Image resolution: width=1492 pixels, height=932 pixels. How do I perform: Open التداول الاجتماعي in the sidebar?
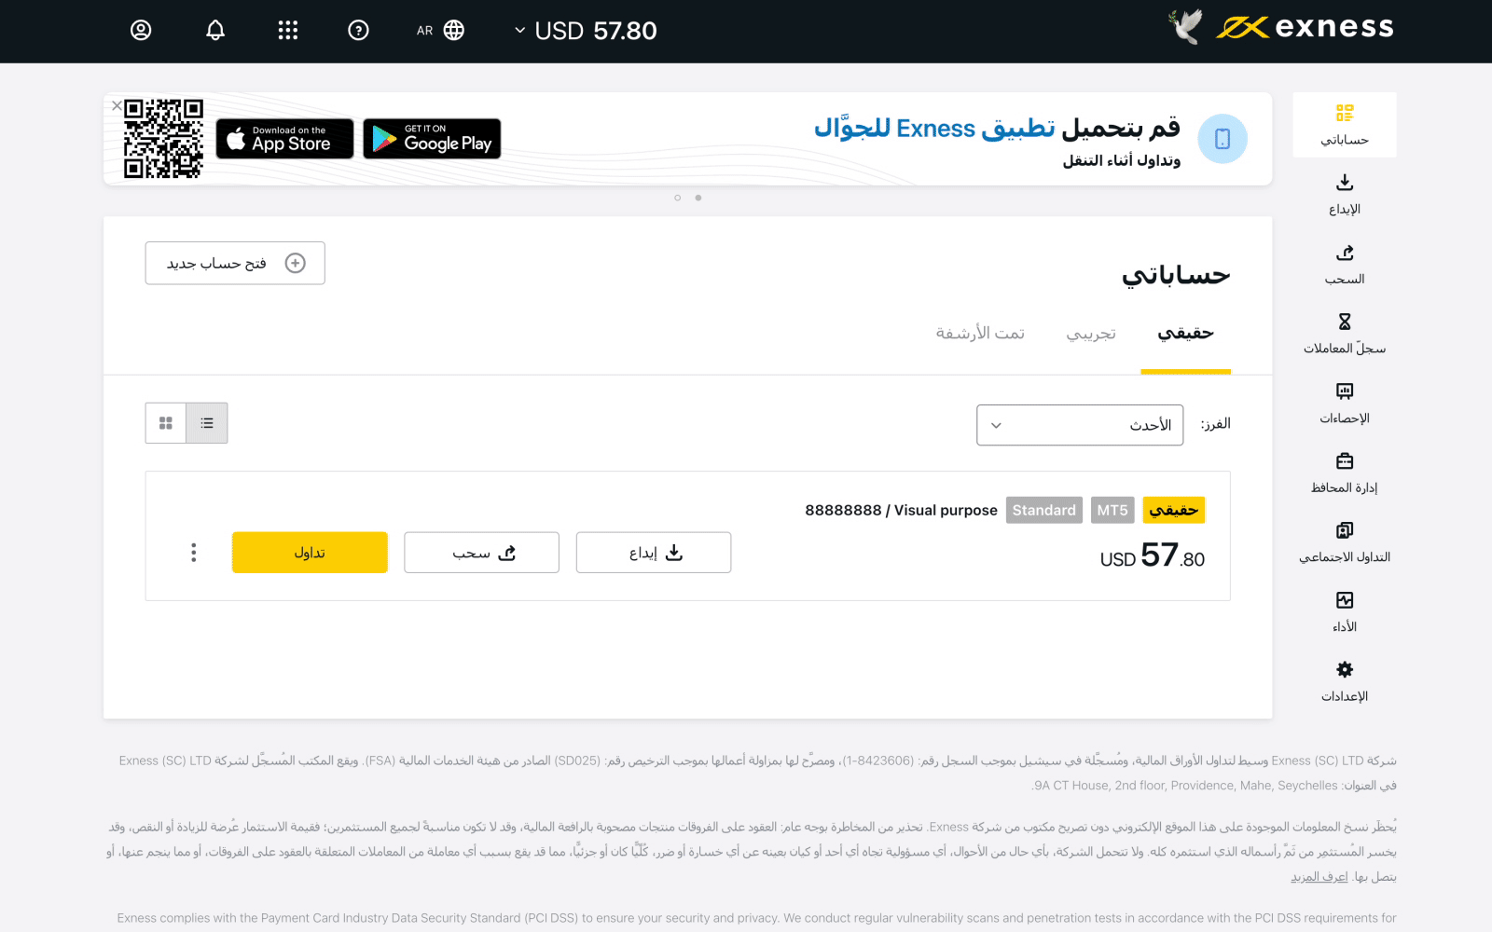[x=1345, y=542]
